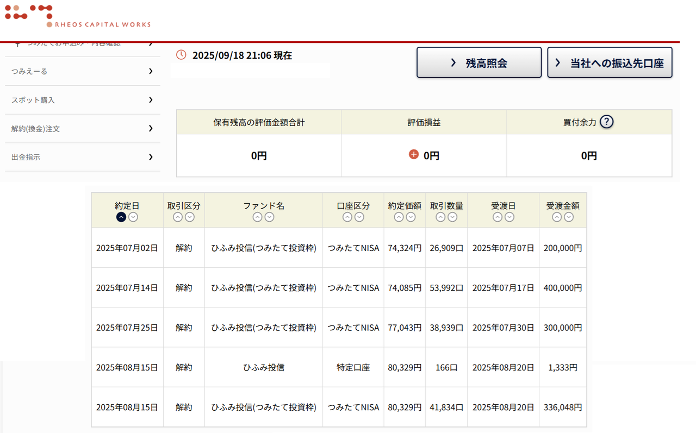Open the スポット購入 sidebar menu item
Viewport: 696px width, 433px height.
pyautogui.click(x=83, y=100)
